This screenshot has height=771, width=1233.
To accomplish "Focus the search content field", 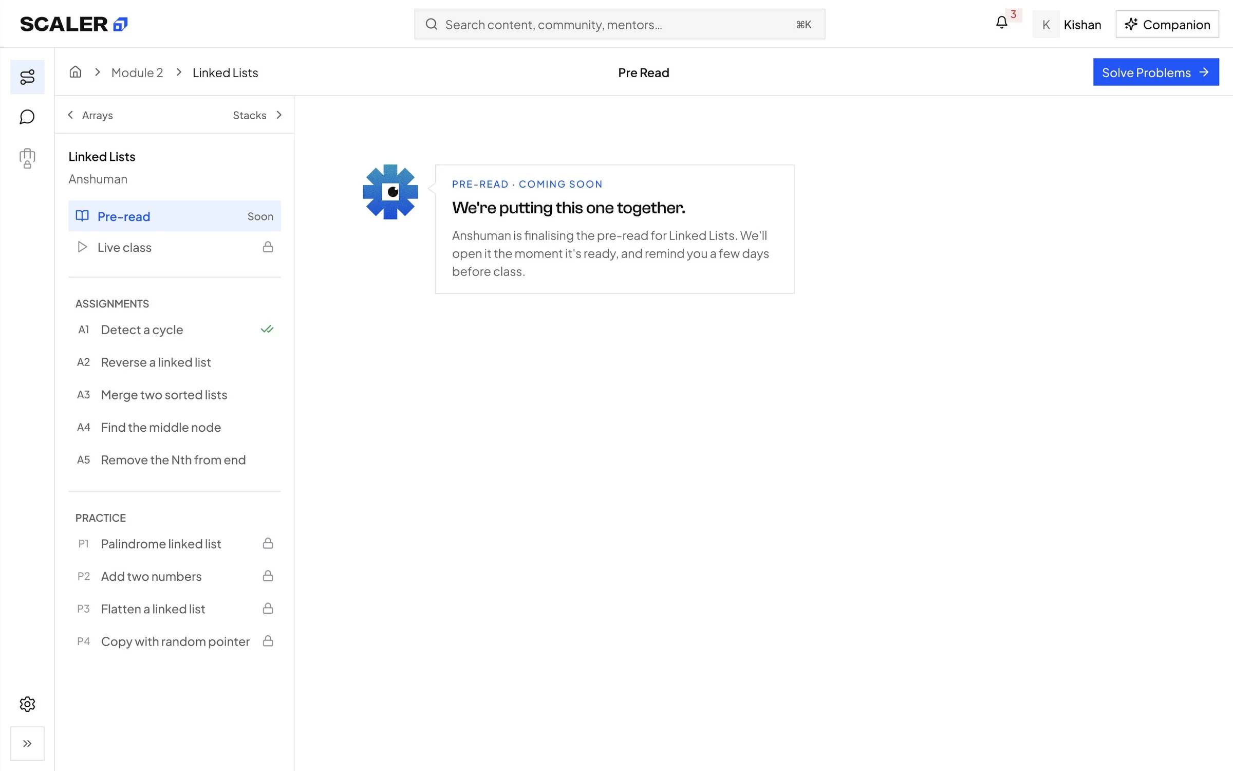I will tap(620, 24).
